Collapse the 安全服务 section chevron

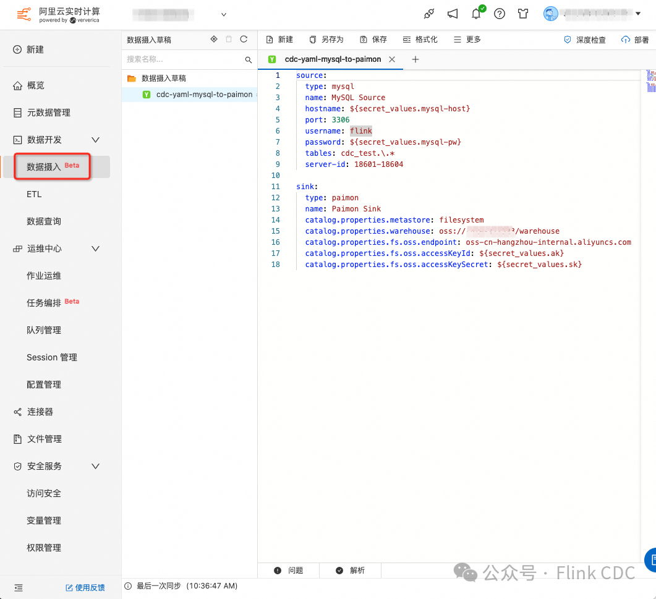95,466
